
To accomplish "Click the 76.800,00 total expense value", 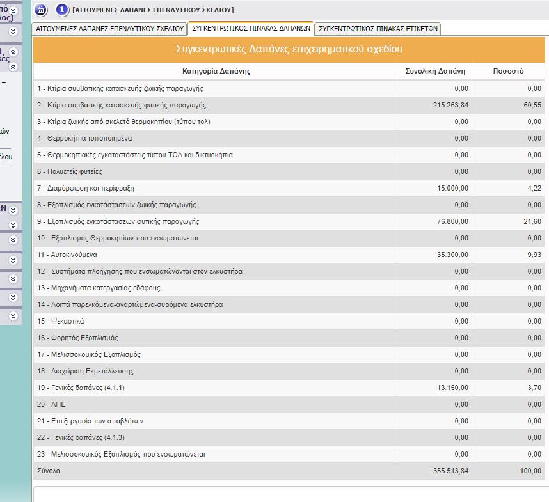I will [x=452, y=221].
